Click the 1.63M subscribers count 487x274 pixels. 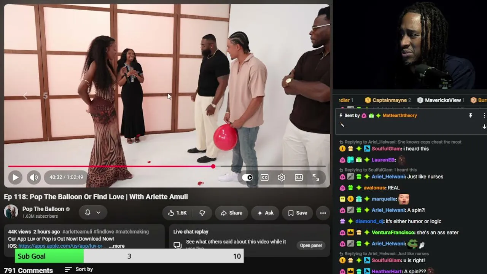[40, 216]
